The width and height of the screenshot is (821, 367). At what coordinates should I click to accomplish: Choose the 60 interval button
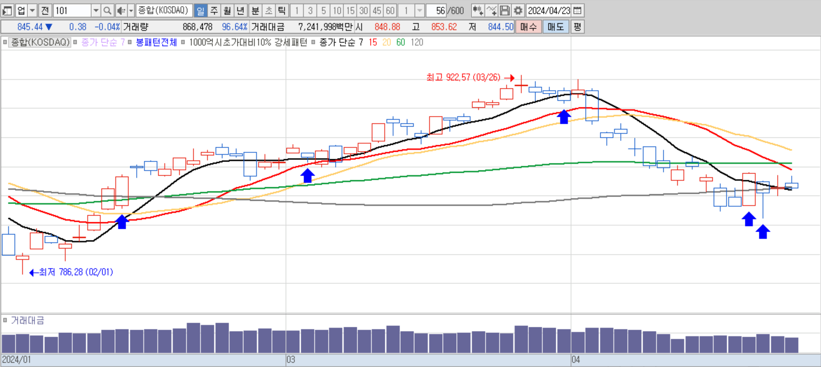[390, 10]
